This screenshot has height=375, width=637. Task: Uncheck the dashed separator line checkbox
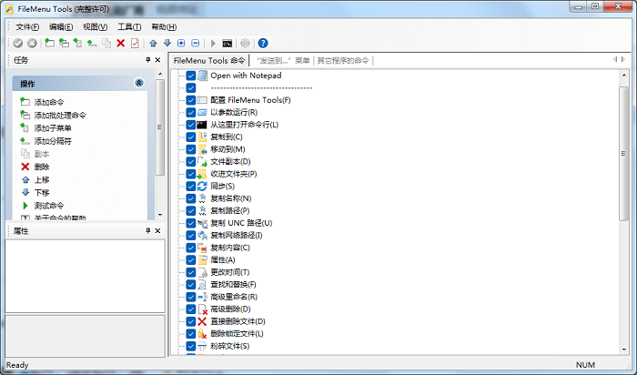pyautogui.click(x=191, y=87)
